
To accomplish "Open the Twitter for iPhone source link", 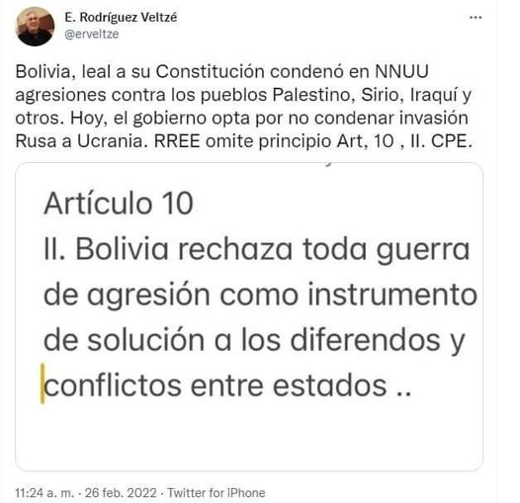I will (x=217, y=493).
